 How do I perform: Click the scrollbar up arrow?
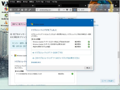click(x=118, y=13)
